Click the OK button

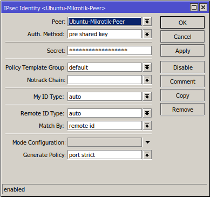(182, 23)
